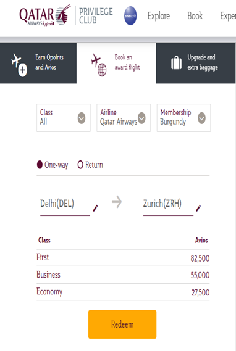Switch to Earn Qpoints and Avios tab
This screenshot has width=236, height=351.
38,63
